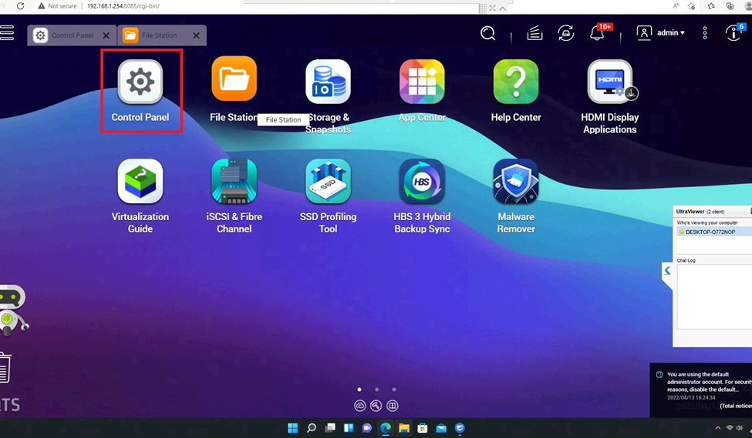The height and width of the screenshot is (438, 752).
Task: Open the Mail app from taskbar
Action: [441, 428]
